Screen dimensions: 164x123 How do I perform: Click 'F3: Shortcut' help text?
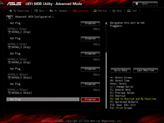point(118,96)
